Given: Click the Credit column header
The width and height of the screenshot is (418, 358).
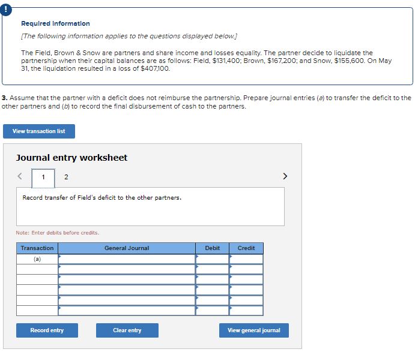Looking at the screenshot, I should [246, 248].
